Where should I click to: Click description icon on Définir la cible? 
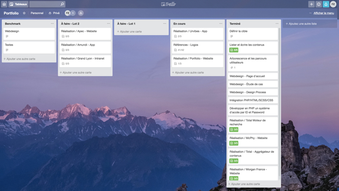(x=231, y=36)
